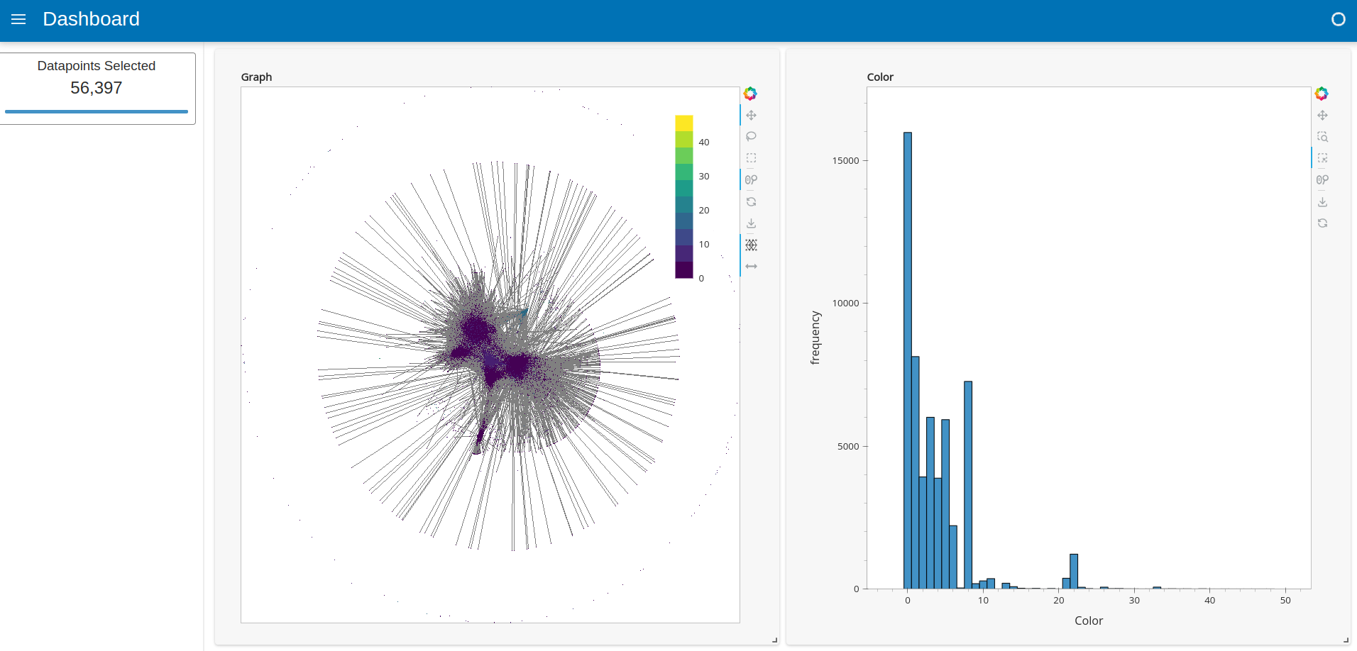
Task: Click the 'frequency' y-axis label
Action: pos(815,338)
